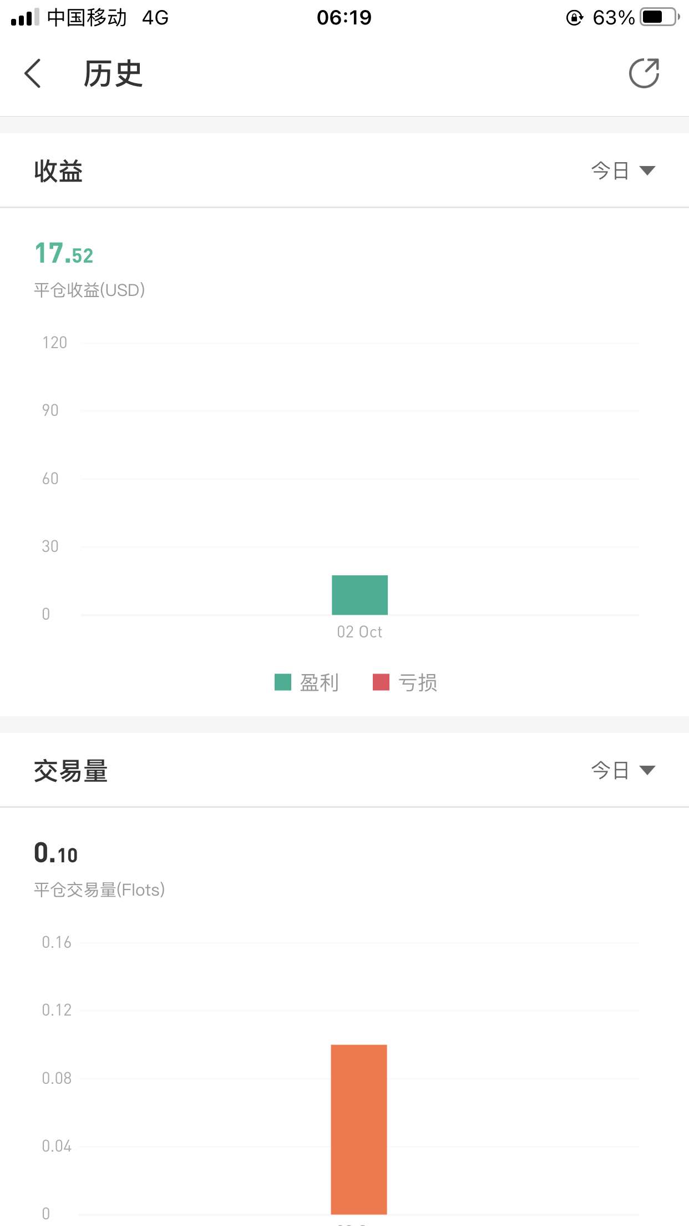Tap the 02 Oct axis label
The height and width of the screenshot is (1226, 689).
[359, 632]
